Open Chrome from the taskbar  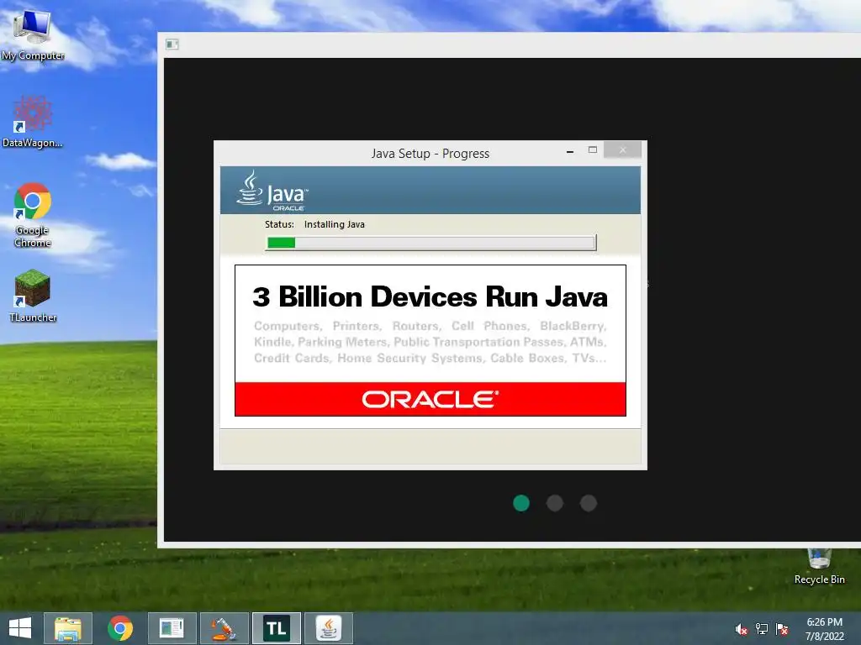tap(120, 628)
